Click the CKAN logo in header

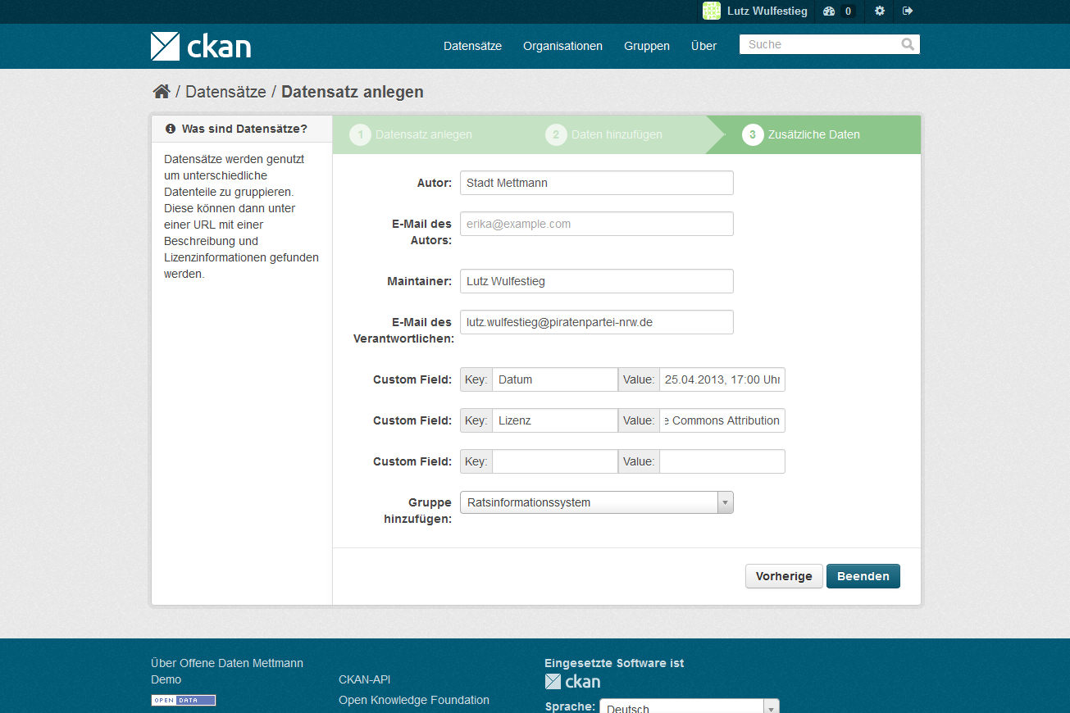pyautogui.click(x=201, y=47)
